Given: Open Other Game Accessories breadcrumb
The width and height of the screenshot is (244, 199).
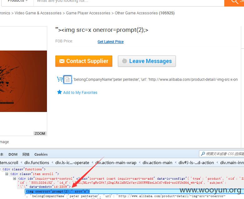Looking at the screenshot, I should (136, 13).
